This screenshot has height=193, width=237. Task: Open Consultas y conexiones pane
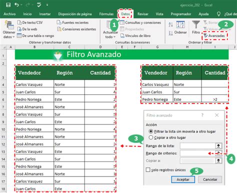[x=140, y=22]
